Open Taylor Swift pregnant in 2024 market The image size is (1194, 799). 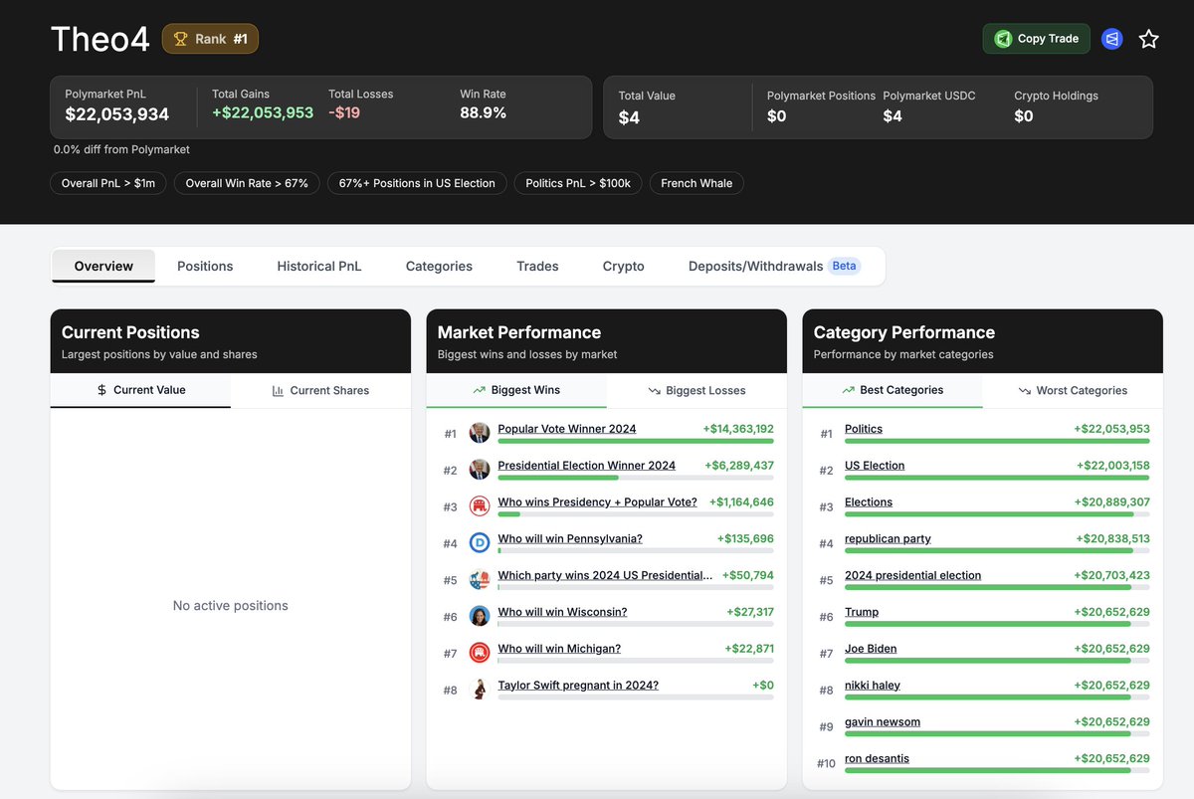click(x=578, y=686)
